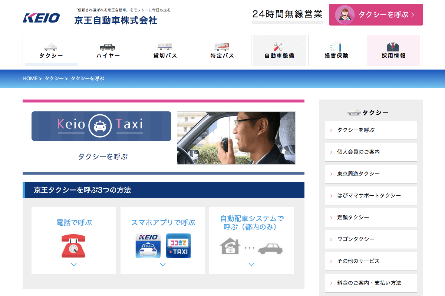Click the bus icon above 特定バス
This screenshot has height=296, width=445.
tap(222, 47)
